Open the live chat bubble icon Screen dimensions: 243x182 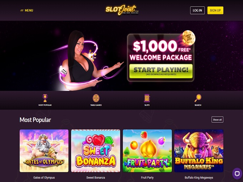237,173
